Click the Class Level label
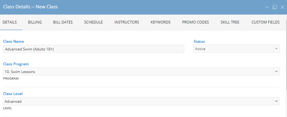287x117 pixels. [x=13, y=94]
